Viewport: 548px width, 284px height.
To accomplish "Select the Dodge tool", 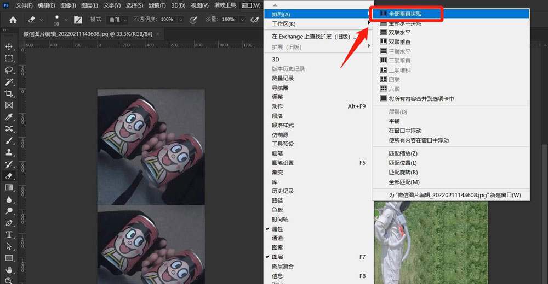I will pyautogui.click(x=9, y=211).
